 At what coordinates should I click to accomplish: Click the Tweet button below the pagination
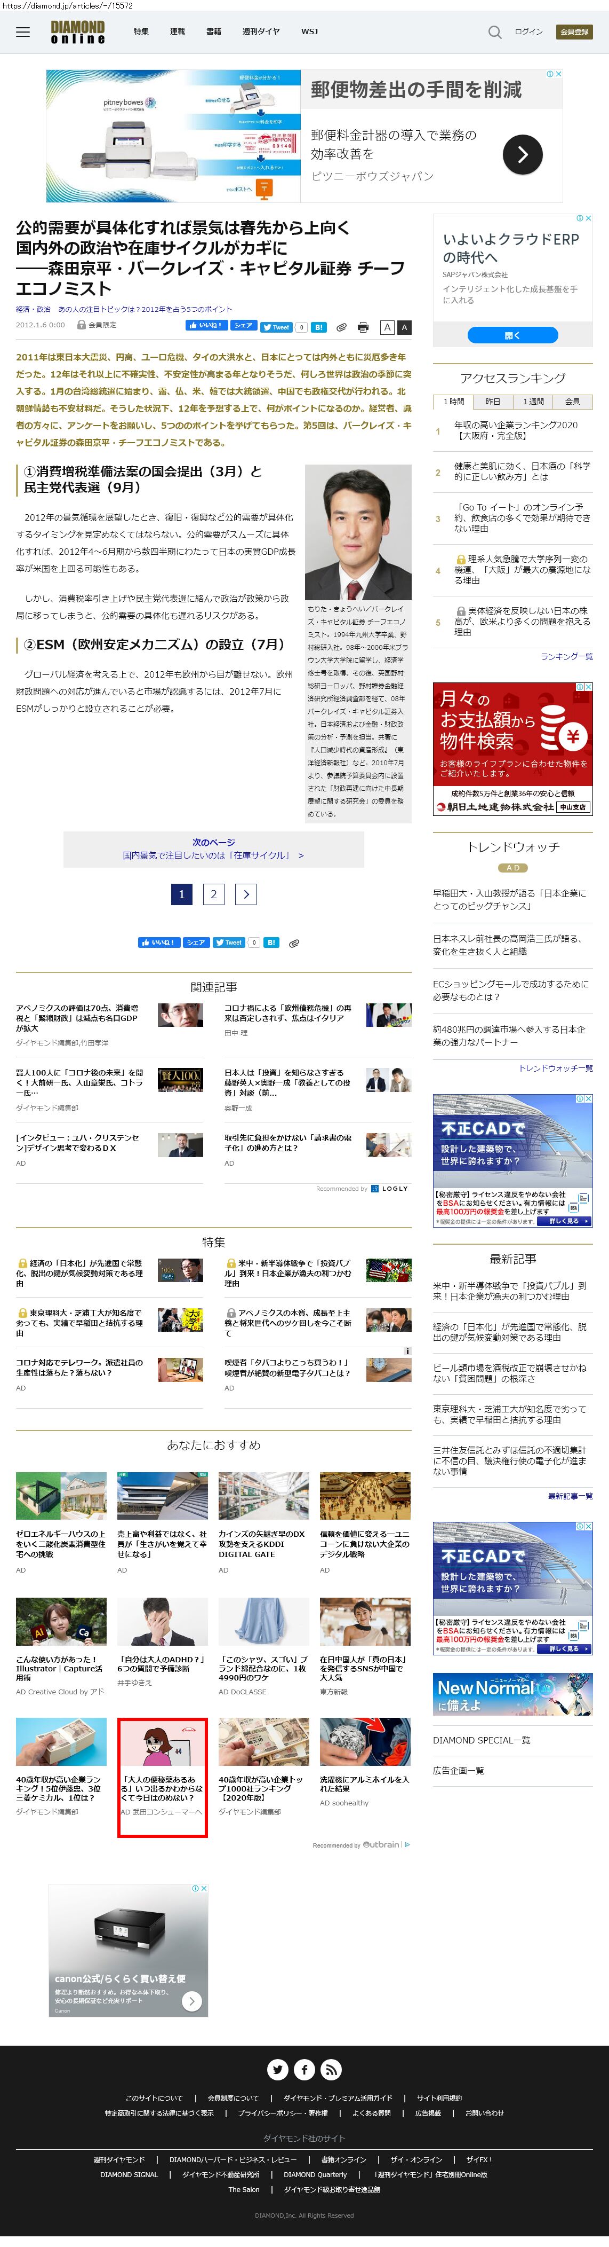[229, 942]
